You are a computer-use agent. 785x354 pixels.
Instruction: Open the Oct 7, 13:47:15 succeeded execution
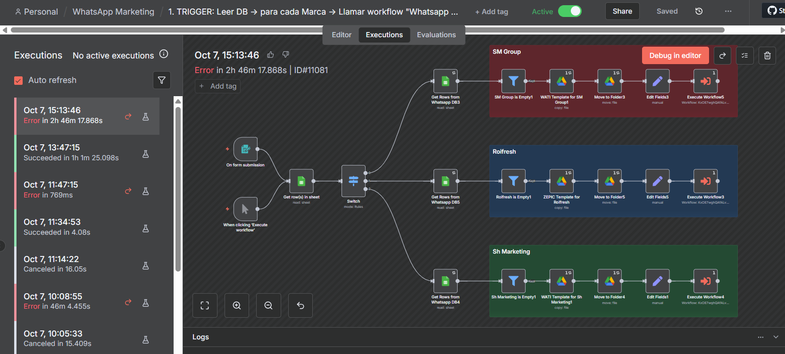point(87,153)
